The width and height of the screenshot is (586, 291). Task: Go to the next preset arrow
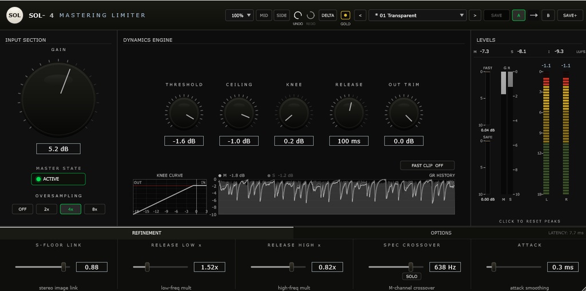pyautogui.click(x=474, y=15)
